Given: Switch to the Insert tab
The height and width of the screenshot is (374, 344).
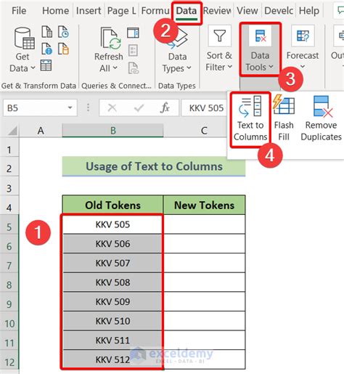Looking at the screenshot, I should tap(89, 11).
